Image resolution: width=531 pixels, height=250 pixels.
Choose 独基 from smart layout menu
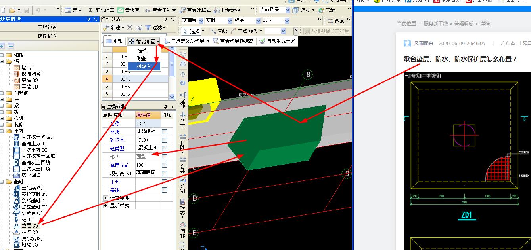(142, 58)
